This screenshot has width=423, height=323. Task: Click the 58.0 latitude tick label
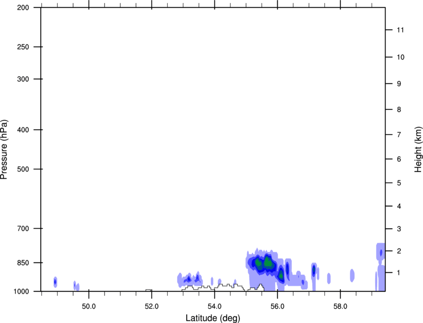[339, 305]
